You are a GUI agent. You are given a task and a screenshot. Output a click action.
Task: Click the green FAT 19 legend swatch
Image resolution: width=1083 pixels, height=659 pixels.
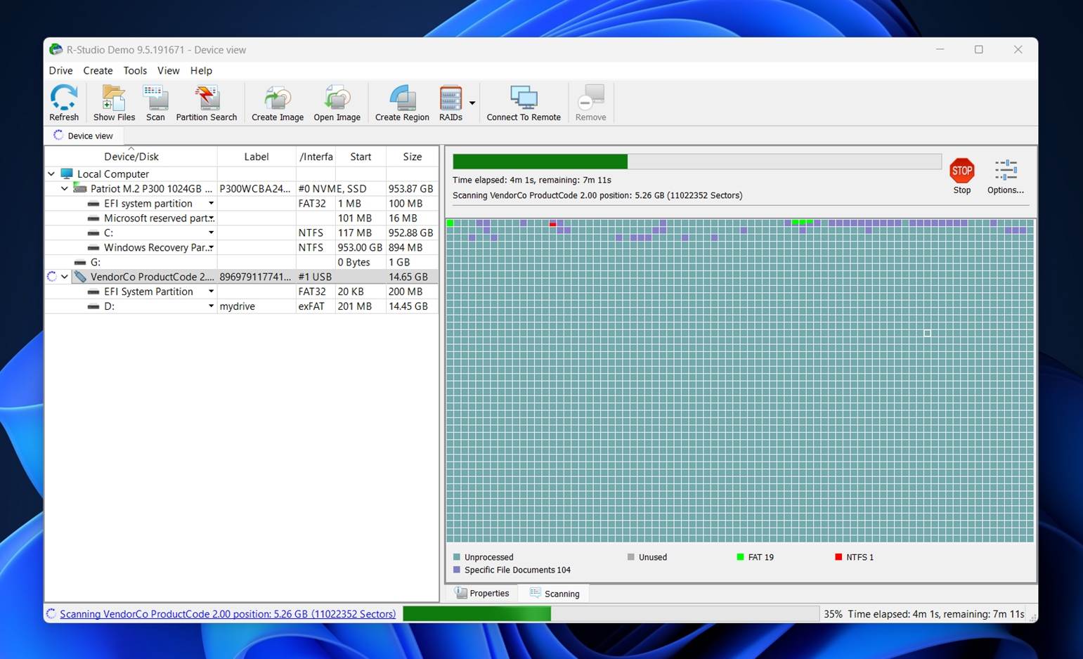pos(740,557)
